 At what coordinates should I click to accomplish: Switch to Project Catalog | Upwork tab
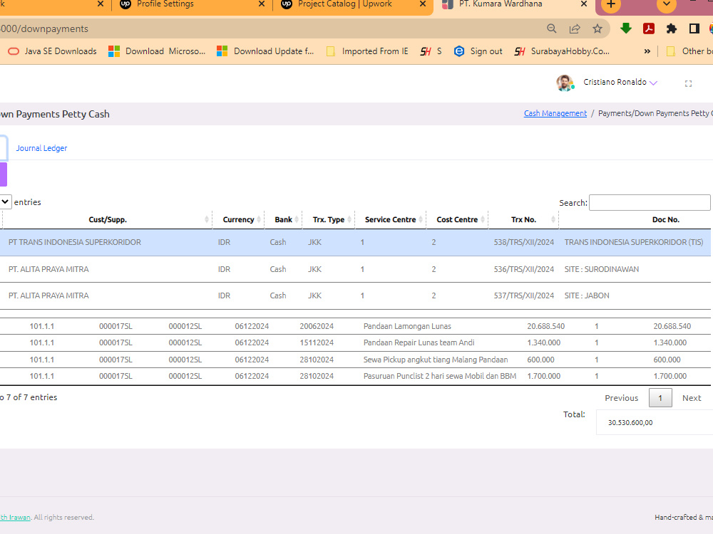352,4
